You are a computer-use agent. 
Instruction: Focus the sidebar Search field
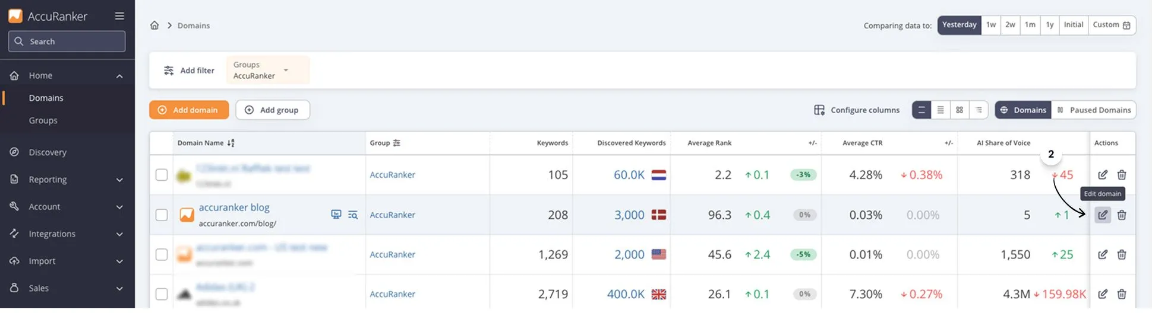(67, 41)
